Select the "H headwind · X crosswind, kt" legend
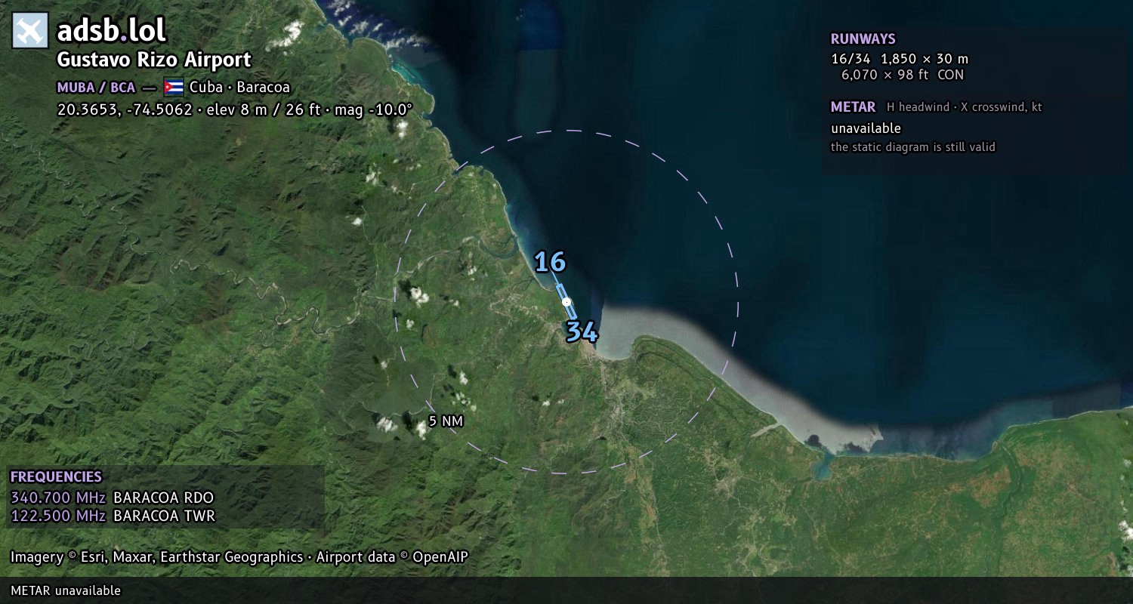The height and width of the screenshot is (604, 1133). 964,107
